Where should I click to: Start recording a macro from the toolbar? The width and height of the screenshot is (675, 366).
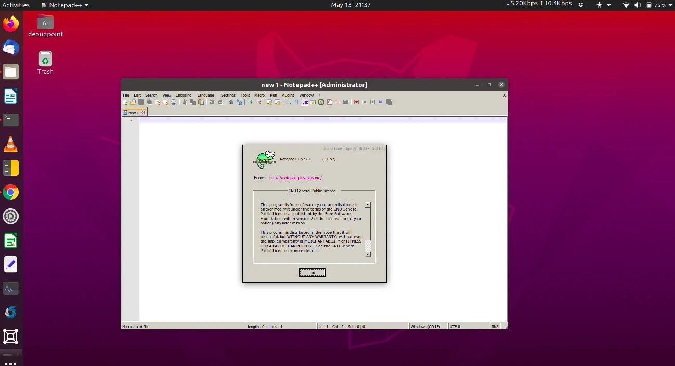pos(356,102)
